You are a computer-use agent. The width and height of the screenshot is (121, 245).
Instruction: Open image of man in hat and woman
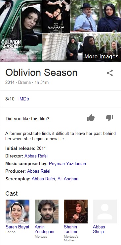pos(96,16)
